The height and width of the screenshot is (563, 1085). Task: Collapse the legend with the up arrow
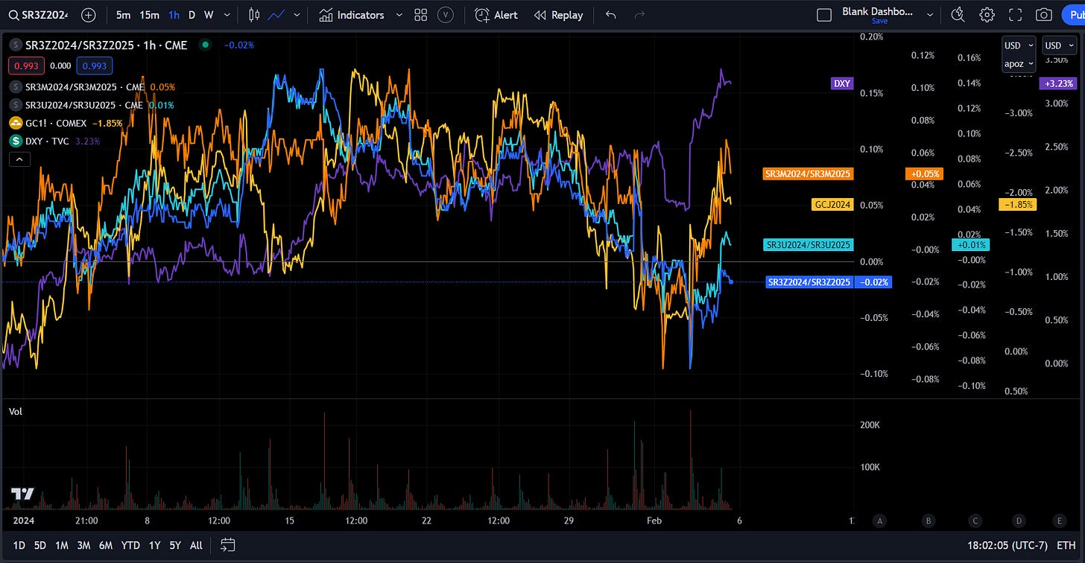pos(19,159)
